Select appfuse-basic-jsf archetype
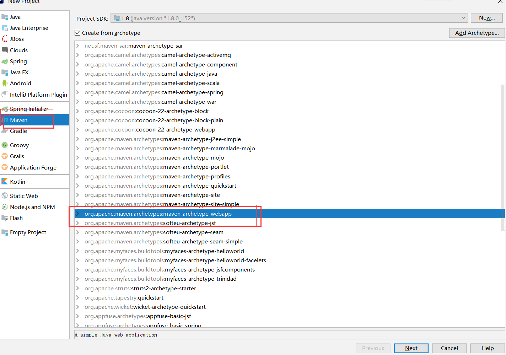The height and width of the screenshot is (355, 506). pyautogui.click(x=138, y=316)
